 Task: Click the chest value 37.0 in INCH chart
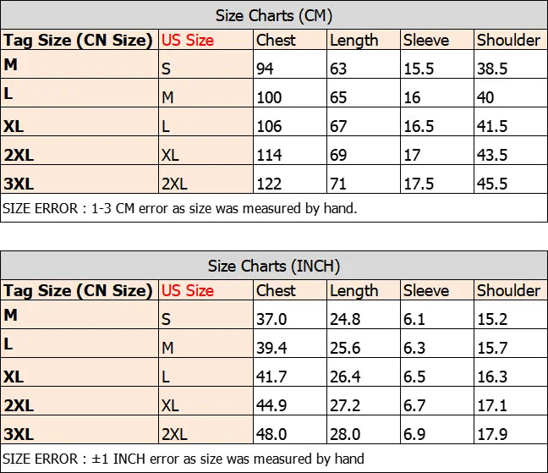pyautogui.click(x=271, y=319)
